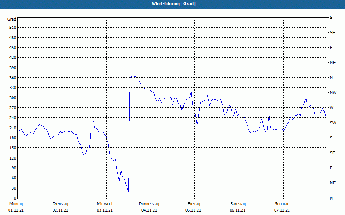
Task: Click the "S" compass label beside the 180 gridline
Action: (x=331, y=138)
